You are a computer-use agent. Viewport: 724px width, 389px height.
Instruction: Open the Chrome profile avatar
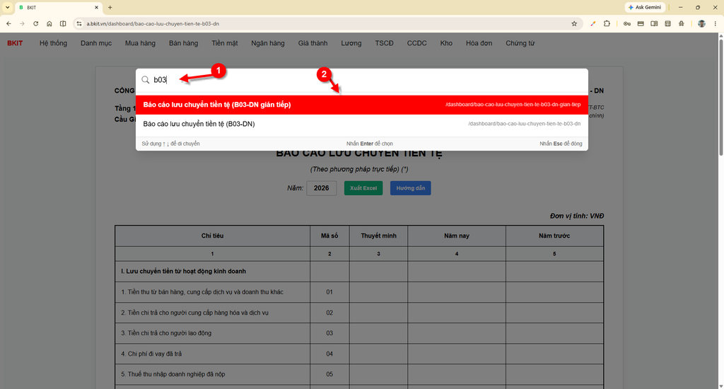[701, 23]
